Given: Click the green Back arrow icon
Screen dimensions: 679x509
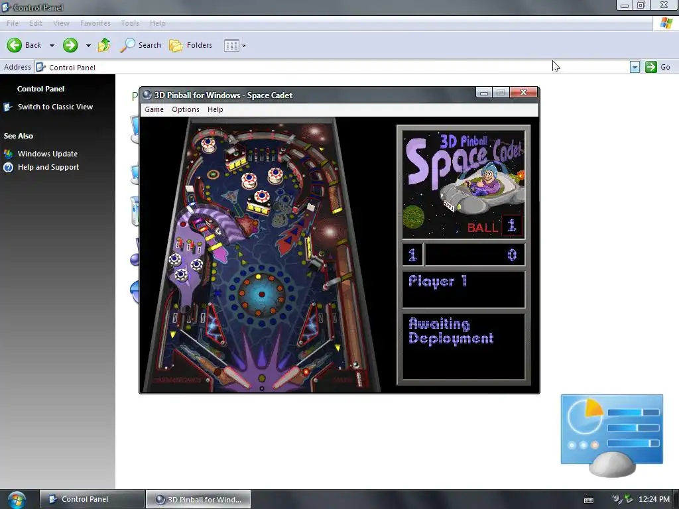Looking at the screenshot, I should click(x=15, y=45).
